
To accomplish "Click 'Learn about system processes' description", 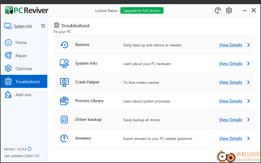I will [147, 101].
